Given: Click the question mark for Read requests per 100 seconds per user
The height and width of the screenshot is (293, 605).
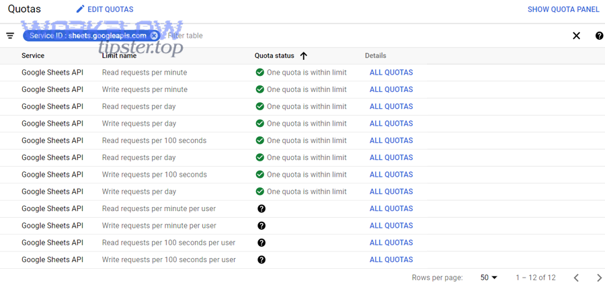Looking at the screenshot, I should [261, 243].
